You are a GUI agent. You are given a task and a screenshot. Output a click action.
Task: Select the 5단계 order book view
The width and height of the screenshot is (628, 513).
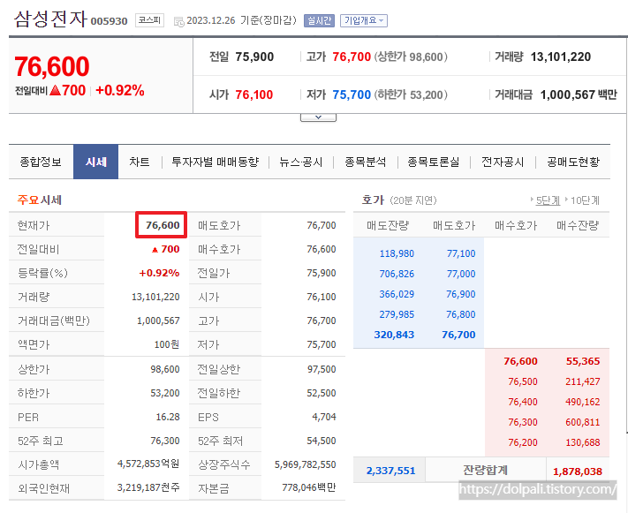pyautogui.click(x=548, y=200)
